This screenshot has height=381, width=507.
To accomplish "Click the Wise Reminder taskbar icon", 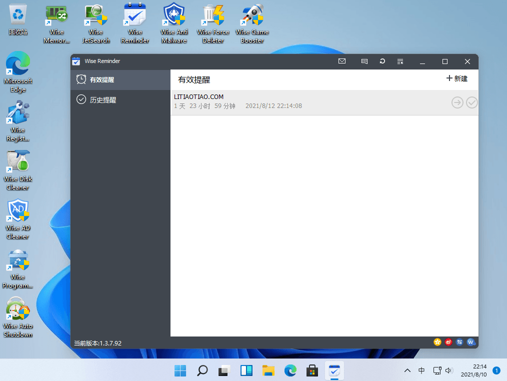I will tap(334, 370).
